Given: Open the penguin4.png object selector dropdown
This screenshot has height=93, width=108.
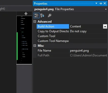Looking at the screenshot, I should tap(106, 9).
